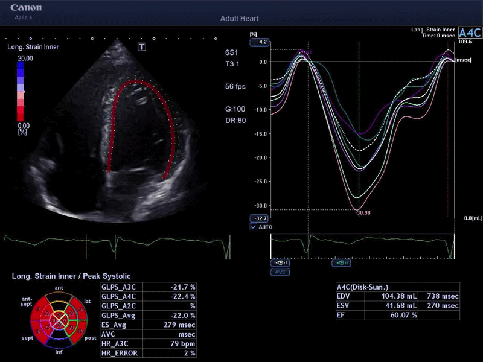Click the G:100 gain readout

pyautogui.click(x=235, y=109)
